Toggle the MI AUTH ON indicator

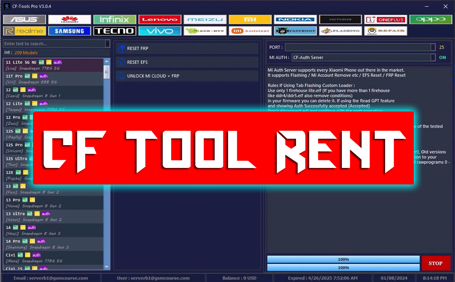point(442,57)
